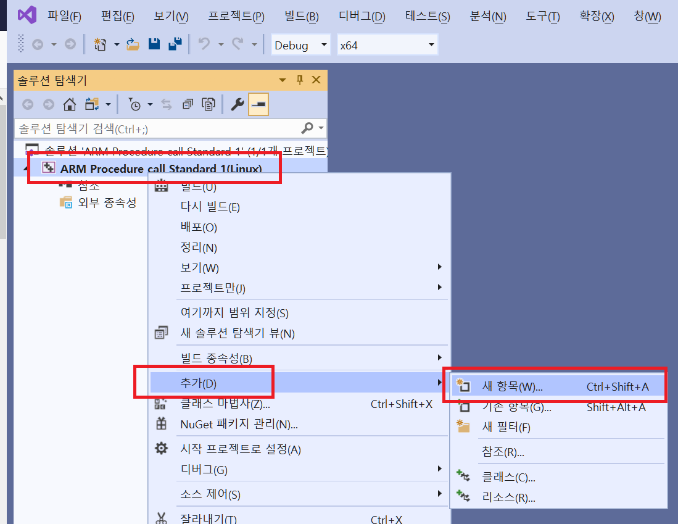Choose 새 항목(W)... in the submenu
This screenshot has height=524, width=678.
click(x=558, y=386)
